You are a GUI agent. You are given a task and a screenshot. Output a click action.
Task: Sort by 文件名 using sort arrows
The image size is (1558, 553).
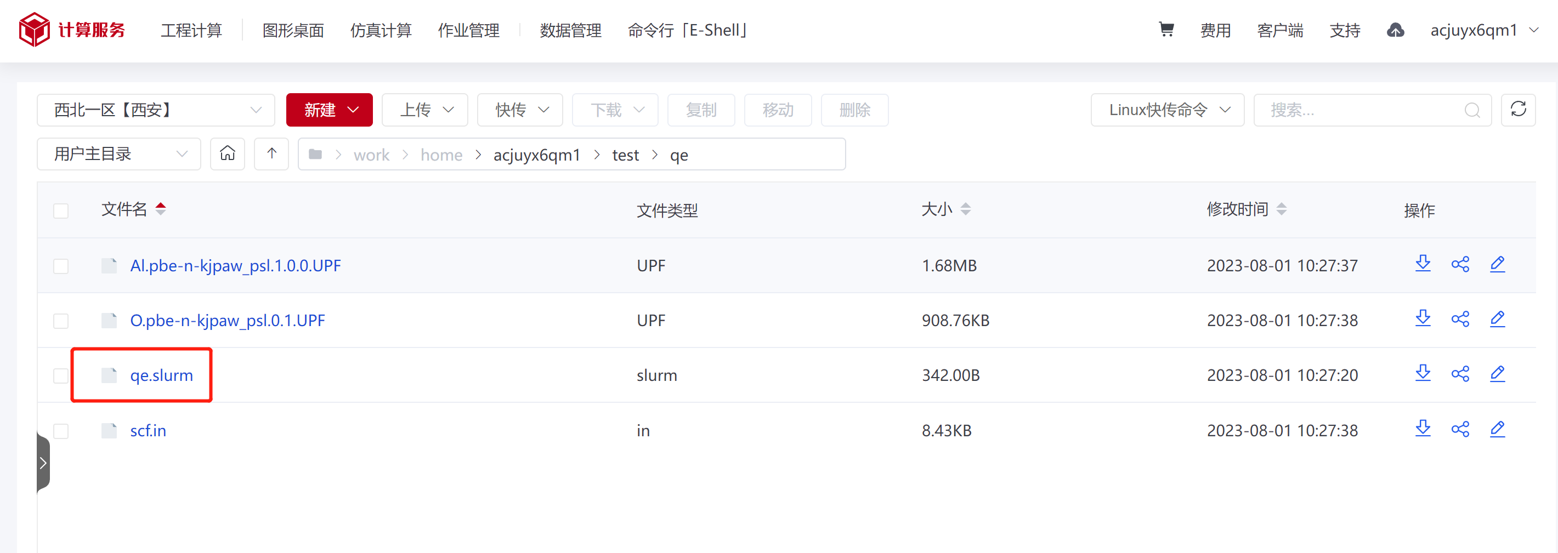pyautogui.click(x=160, y=209)
